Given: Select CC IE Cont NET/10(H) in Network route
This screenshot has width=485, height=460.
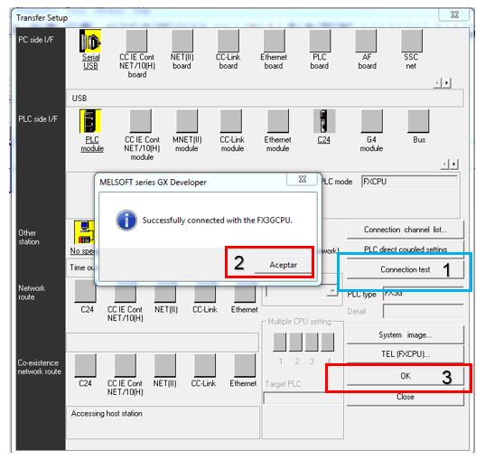Looking at the screenshot, I should (x=126, y=293).
